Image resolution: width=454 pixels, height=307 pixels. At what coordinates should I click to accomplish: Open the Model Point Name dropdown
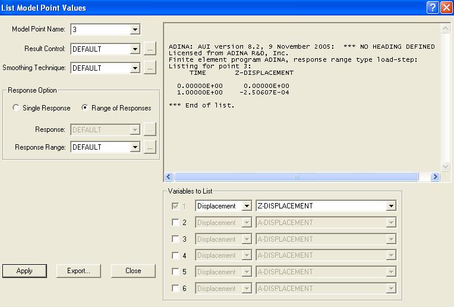tap(135, 30)
